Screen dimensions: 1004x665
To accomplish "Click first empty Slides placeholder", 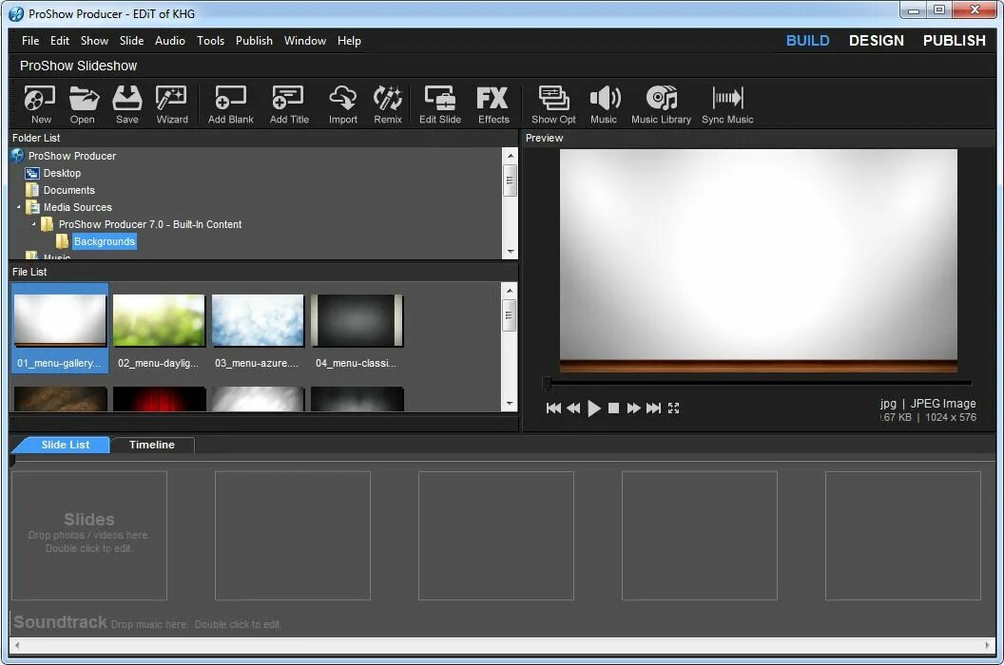I will [x=89, y=536].
